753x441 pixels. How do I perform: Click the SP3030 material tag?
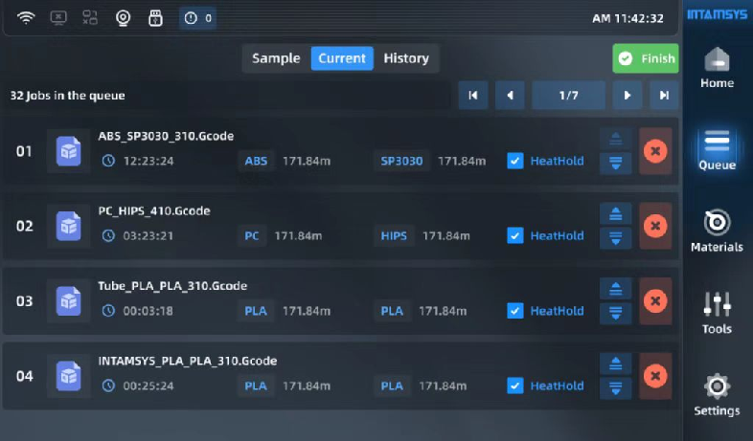click(401, 161)
